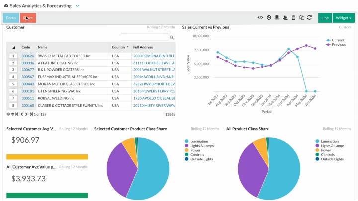Screen dimensions: 358x201
Task: Sort by the Code column header
Action: tap(26, 47)
